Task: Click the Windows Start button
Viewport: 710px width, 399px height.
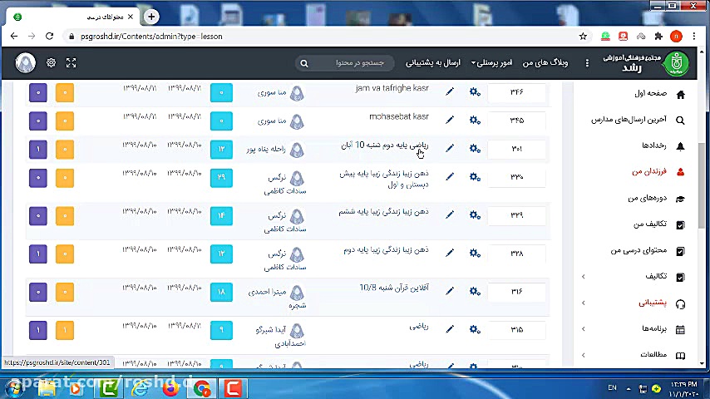Action: [x=13, y=388]
